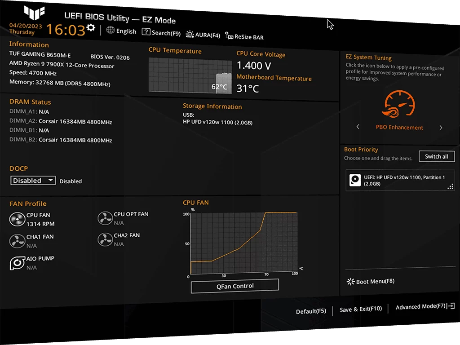Open the AURA(F4) lighting settings

point(203,35)
